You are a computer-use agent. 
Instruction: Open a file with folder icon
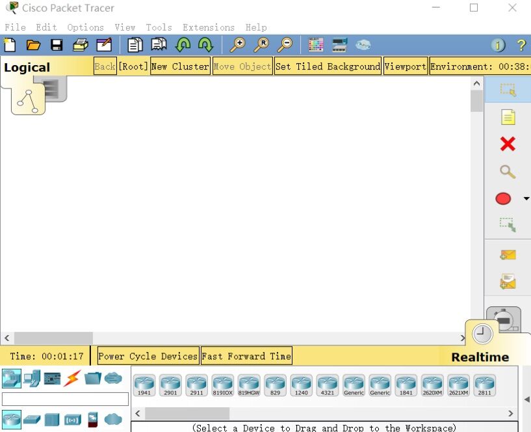pyautogui.click(x=33, y=45)
